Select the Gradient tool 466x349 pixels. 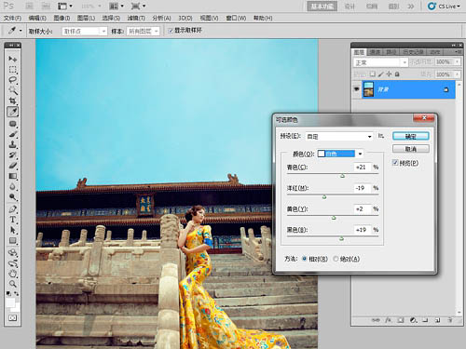(13, 176)
